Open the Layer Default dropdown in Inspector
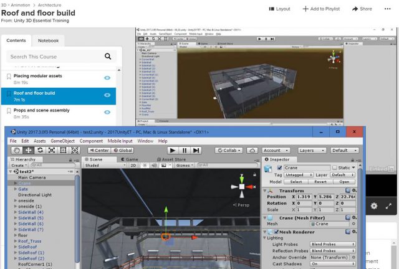Viewport: 399px width, 269px height. (x=342, y=175)
